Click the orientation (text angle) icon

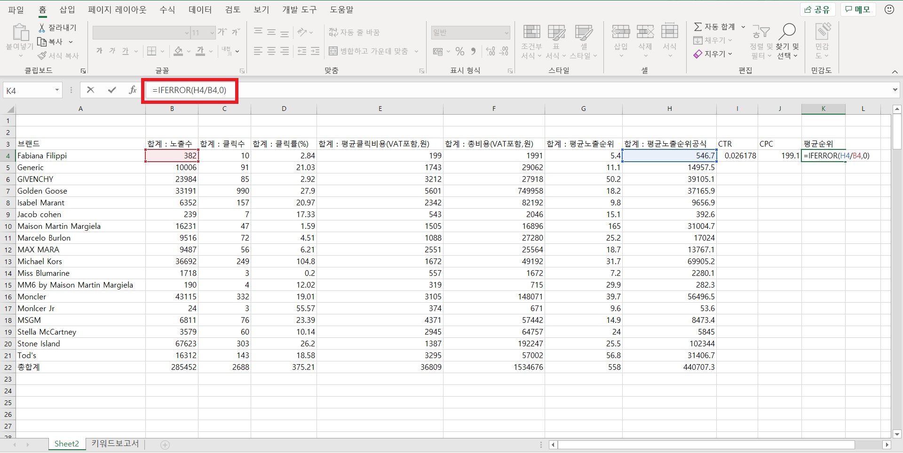coord(302,32)
